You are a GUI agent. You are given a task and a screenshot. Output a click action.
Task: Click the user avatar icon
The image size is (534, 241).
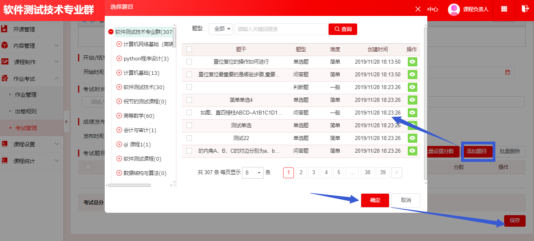(454, 9)
